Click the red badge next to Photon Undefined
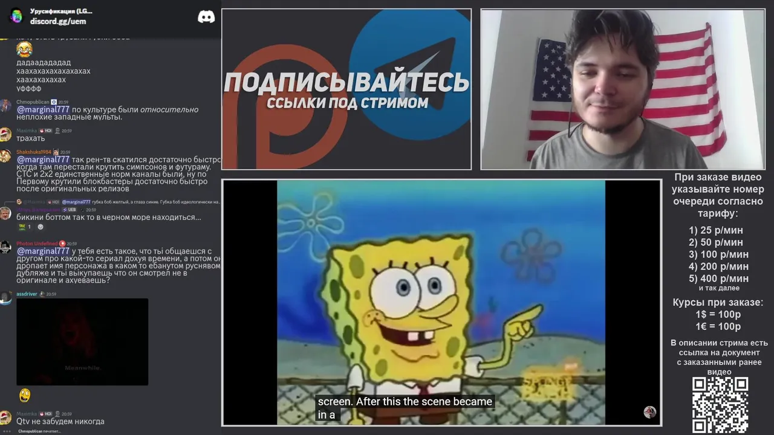The height and width of the screenshot is (435, 774). (x=62, y=243)
